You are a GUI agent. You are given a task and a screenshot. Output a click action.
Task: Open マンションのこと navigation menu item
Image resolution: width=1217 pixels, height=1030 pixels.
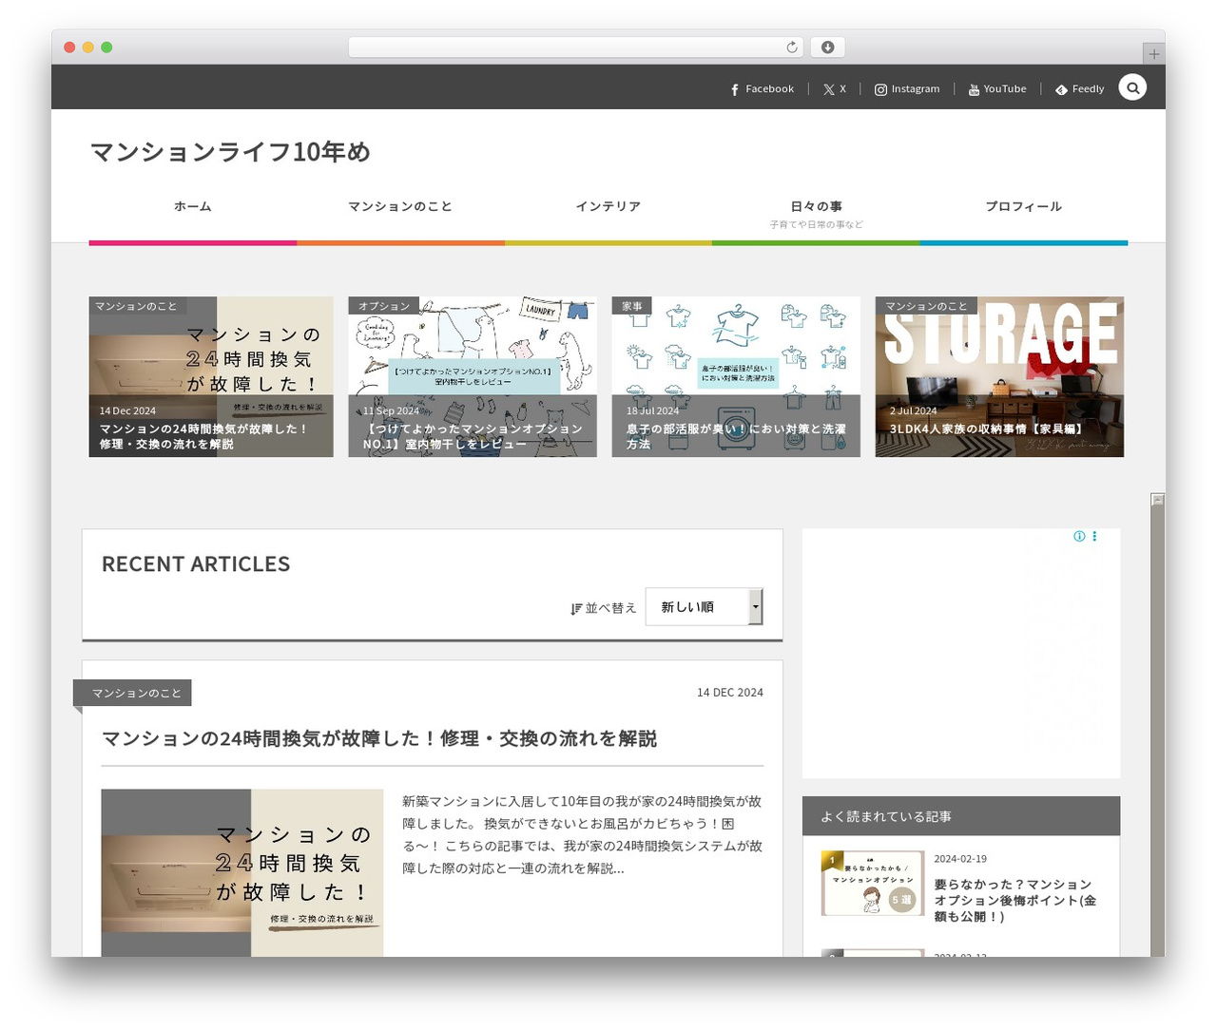(x=400, y=206)
